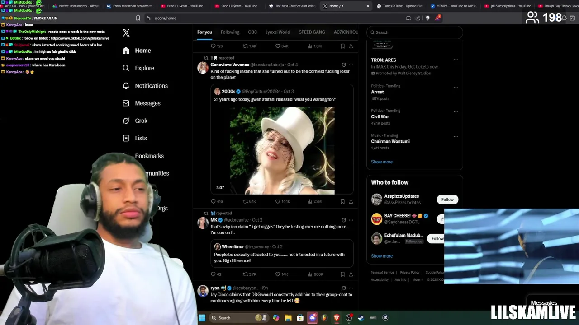This screenshot has height=325, width=579.
Task: Open Bookmarks in the sidebar
Action: 149,156
